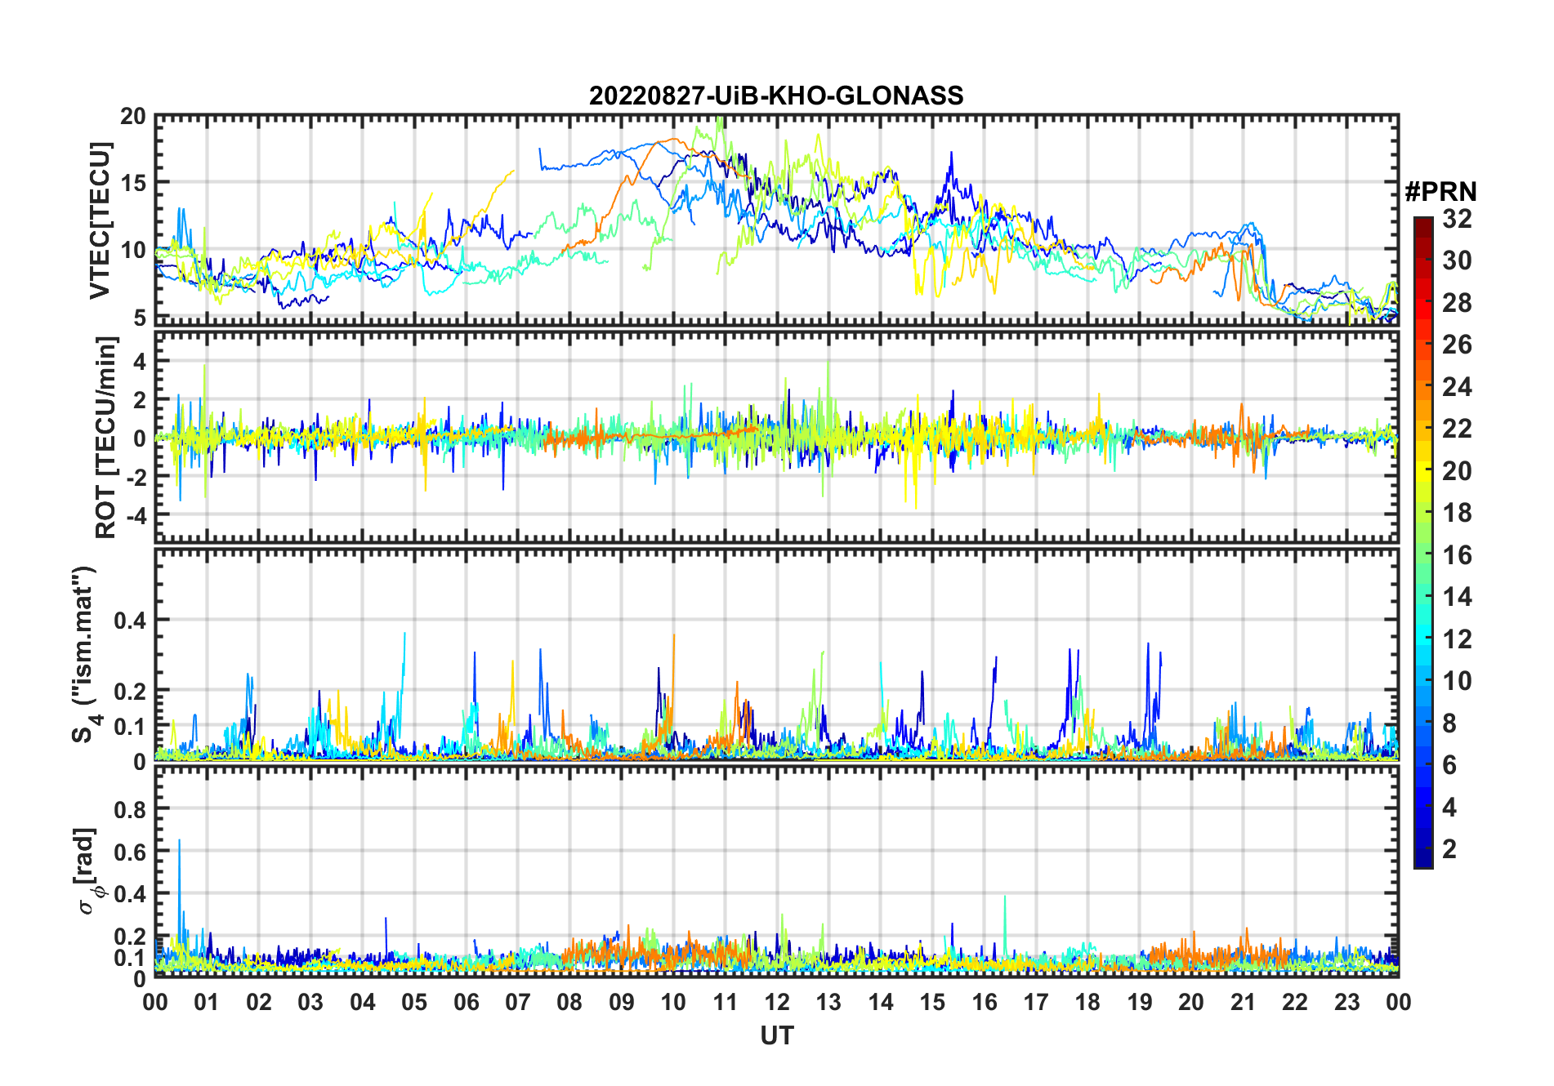Click PRN colorbar tick label 22
Viewport: 1554px width, 1086px height.
tap(1457, 429)
